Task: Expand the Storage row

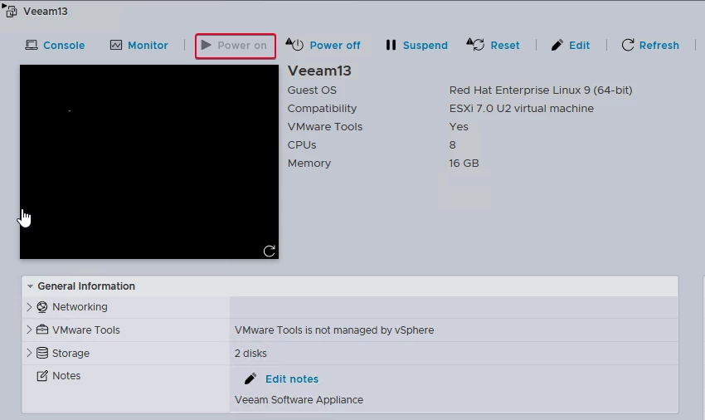Action: pyautogui.click(x=29, y=353)
